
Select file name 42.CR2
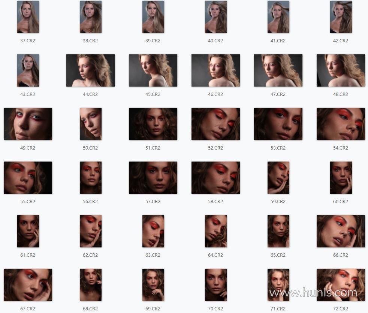[341, 40]
